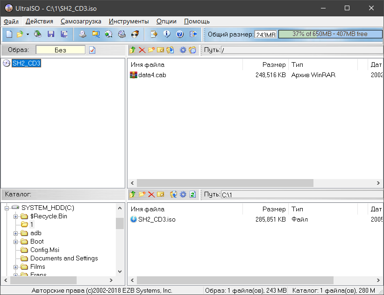Viewport: 384px width, 295px height.
Task: Open an image file with the folder icon
Action: point(20,34)
